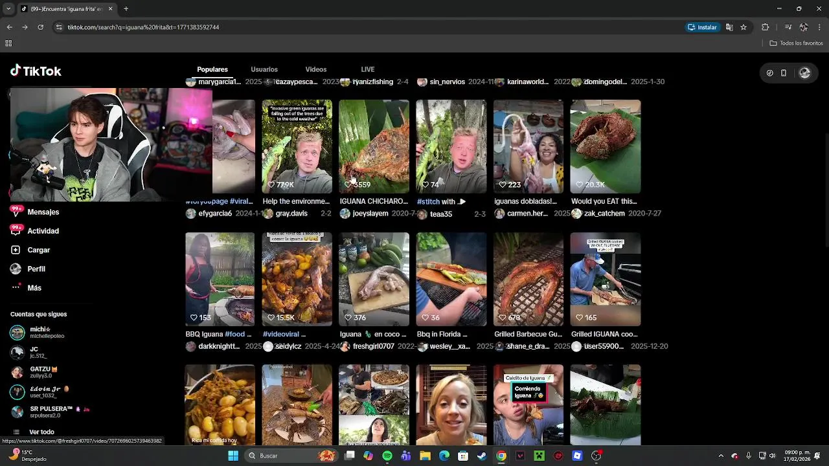Show hidden system tray icons
This screenshot has height=466, width=829.
[x=721, y=456]
